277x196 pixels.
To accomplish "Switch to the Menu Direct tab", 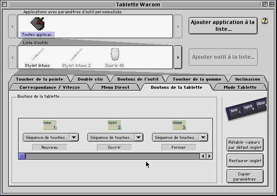I will [x=115, y=87].
